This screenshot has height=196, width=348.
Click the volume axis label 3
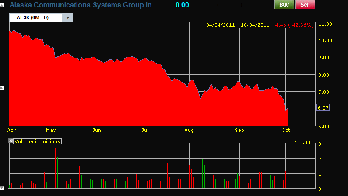point(320,144)
